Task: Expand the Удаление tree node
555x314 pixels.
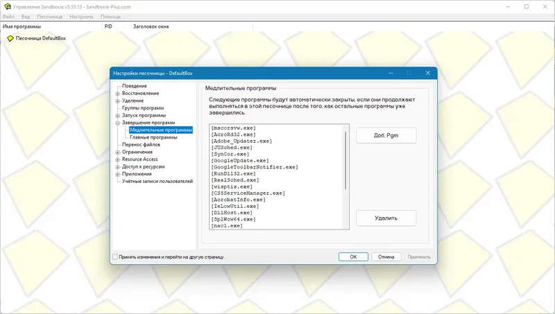Action: [x=117, y=101]
